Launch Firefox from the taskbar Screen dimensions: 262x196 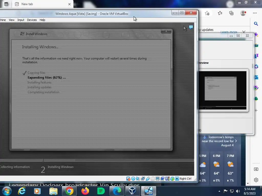(x=85, y=191)
